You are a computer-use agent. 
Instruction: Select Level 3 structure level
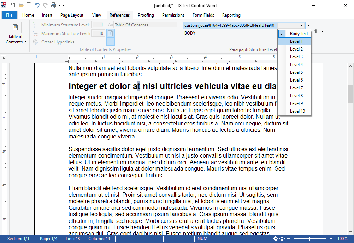(295, 57)
